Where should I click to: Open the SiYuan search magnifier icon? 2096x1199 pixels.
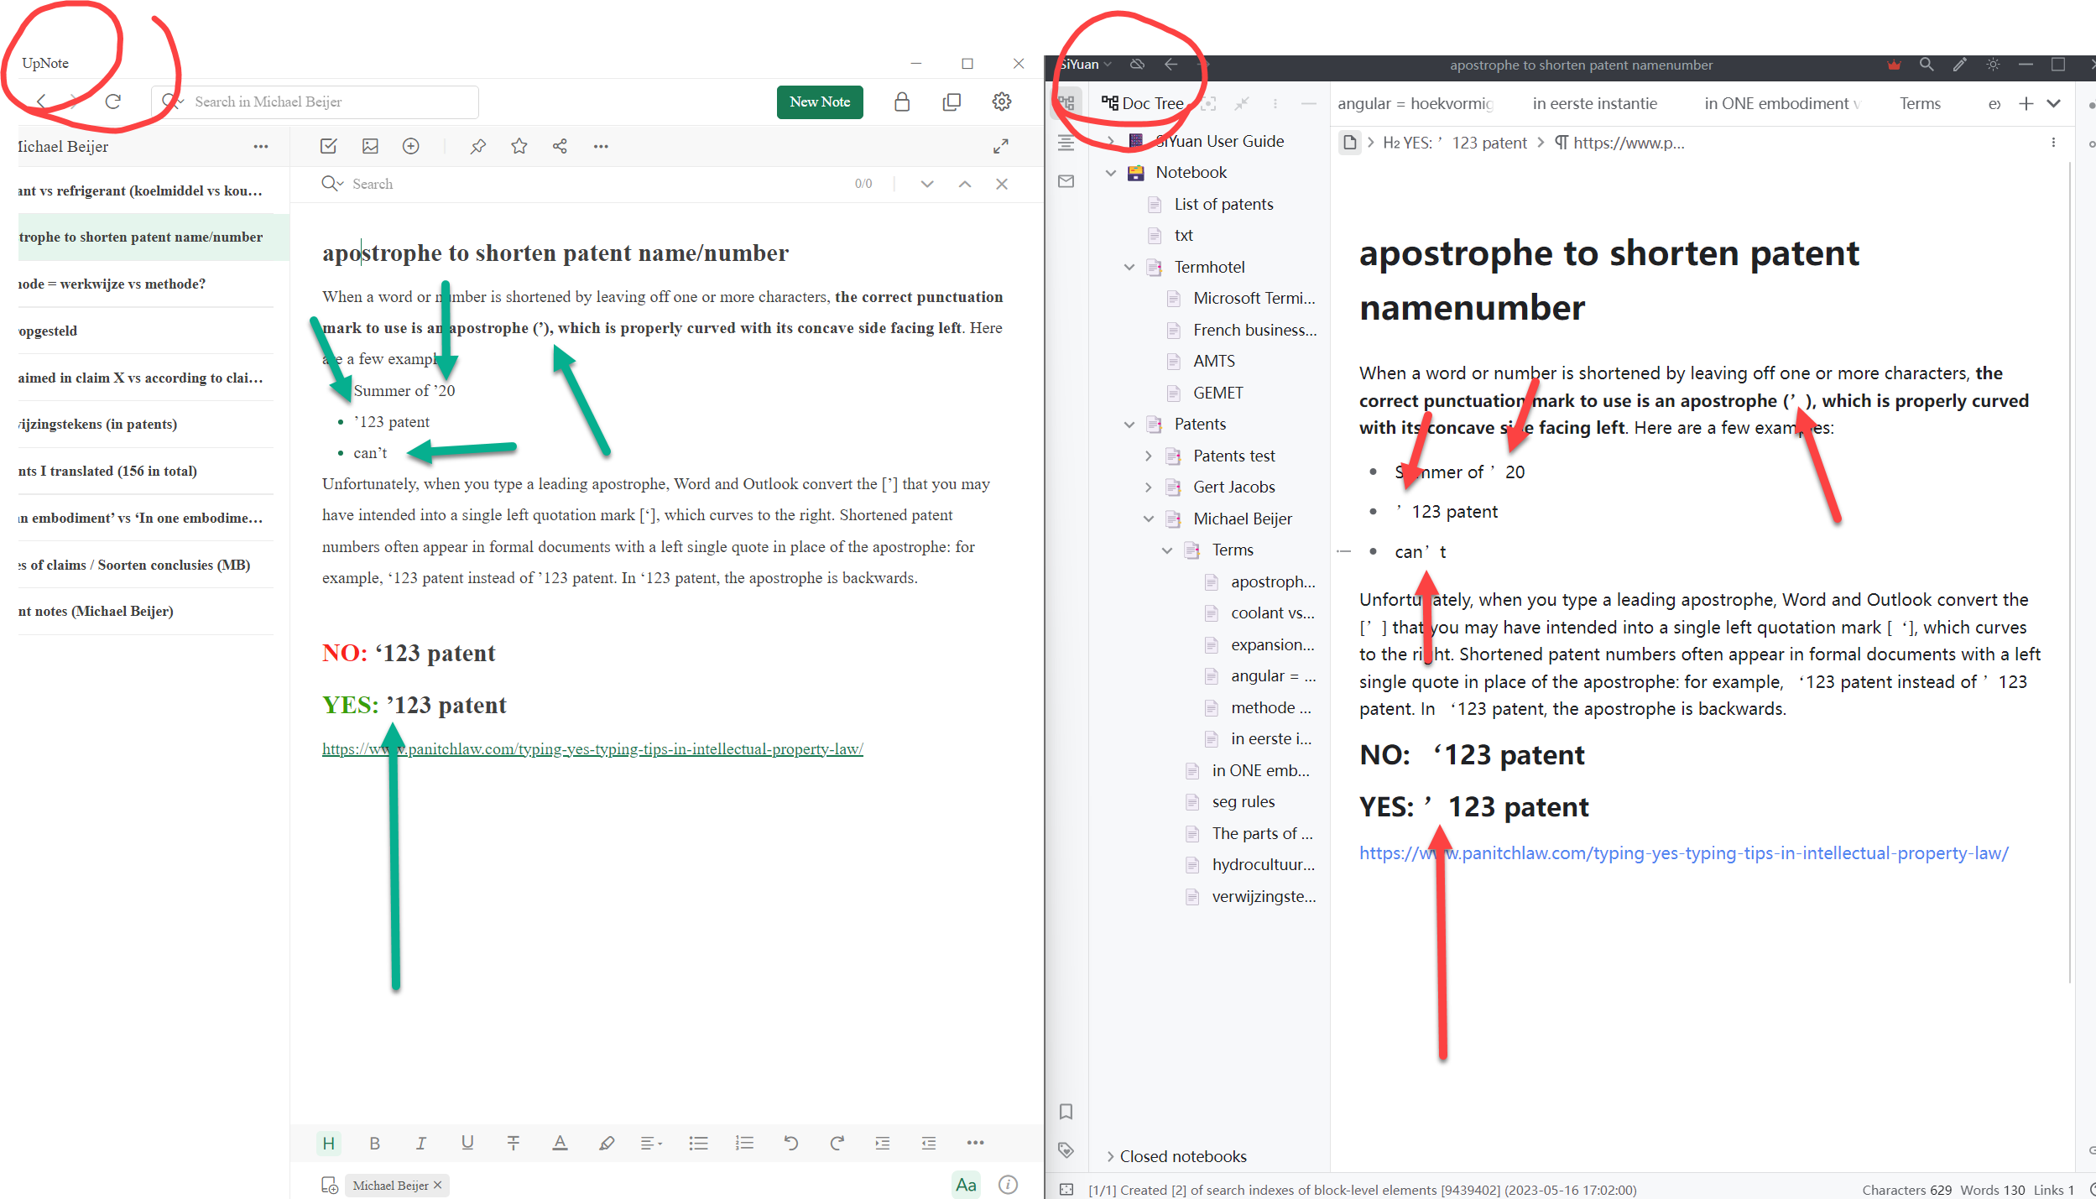click(1927, 65)
